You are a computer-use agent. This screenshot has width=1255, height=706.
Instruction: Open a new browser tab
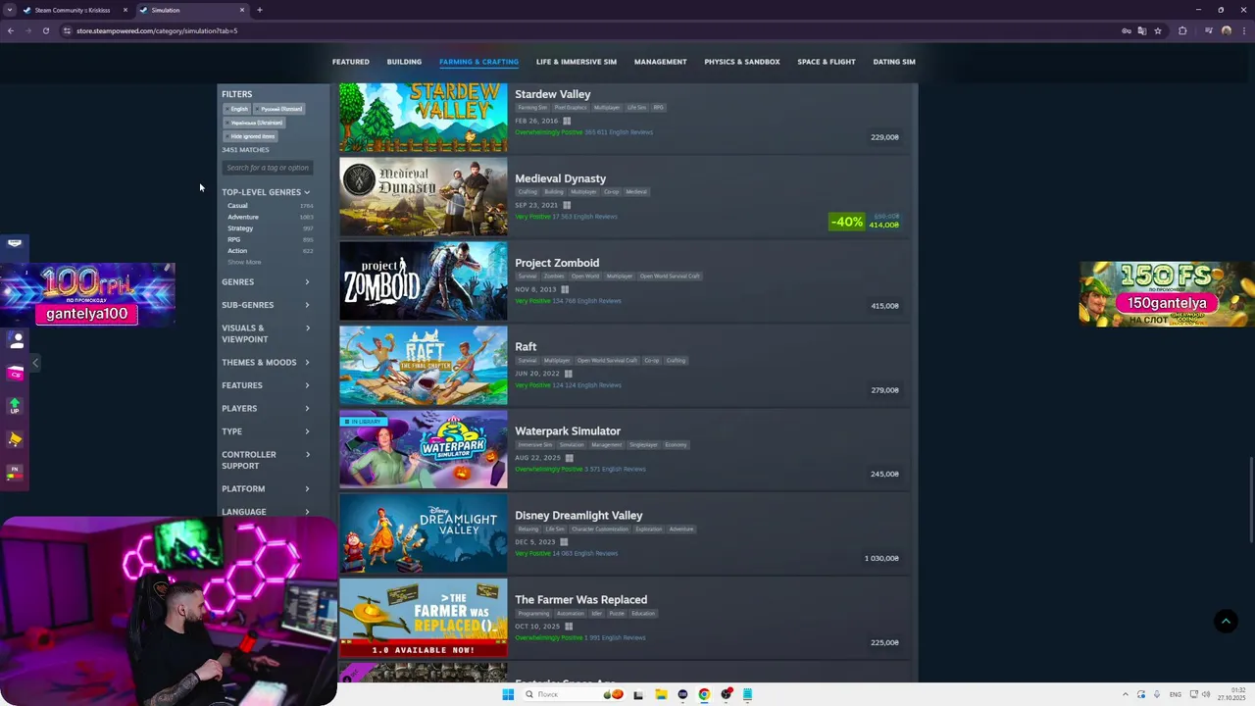click(x=260, y=10)
